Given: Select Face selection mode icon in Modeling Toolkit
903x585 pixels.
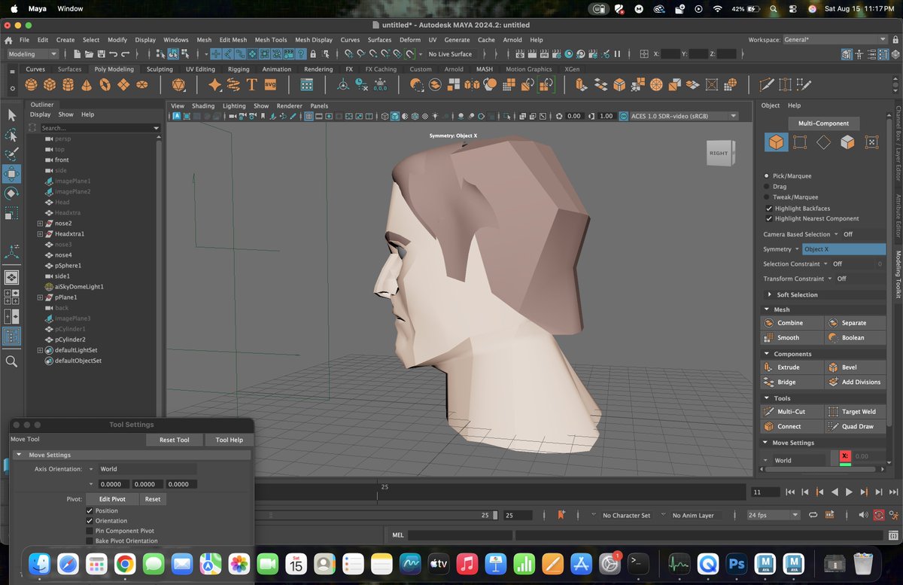Looking at the screenshot, I should click(x=847, y=142).
